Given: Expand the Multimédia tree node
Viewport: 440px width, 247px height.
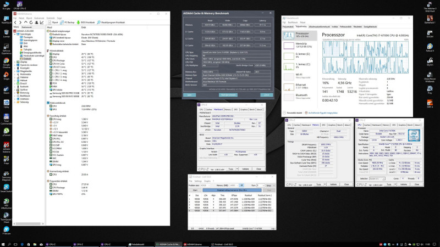Looking at the screenshot, I should tap(15, 74).
